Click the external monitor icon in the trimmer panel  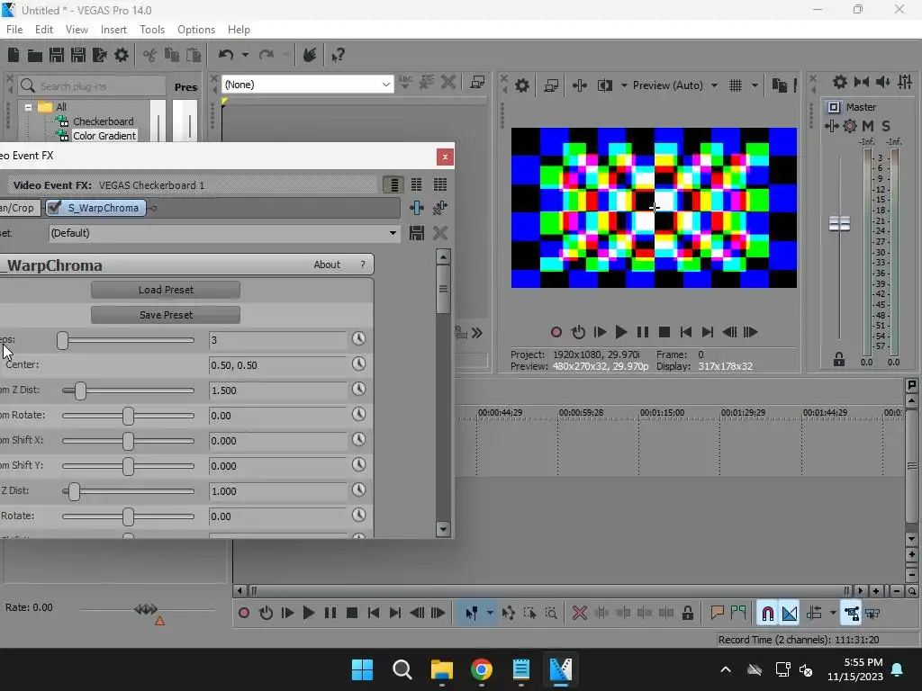point(477,83)
